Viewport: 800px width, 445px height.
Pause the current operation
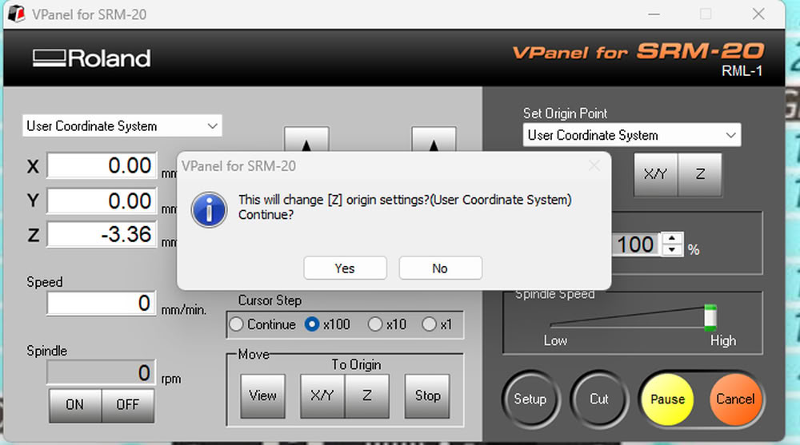point(667,399)
